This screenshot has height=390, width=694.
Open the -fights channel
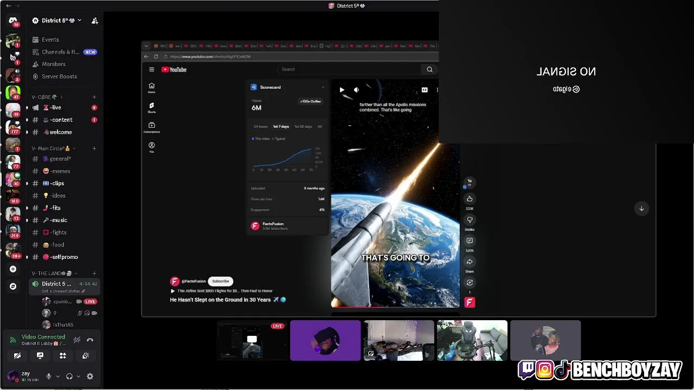(x=65, y=232)
